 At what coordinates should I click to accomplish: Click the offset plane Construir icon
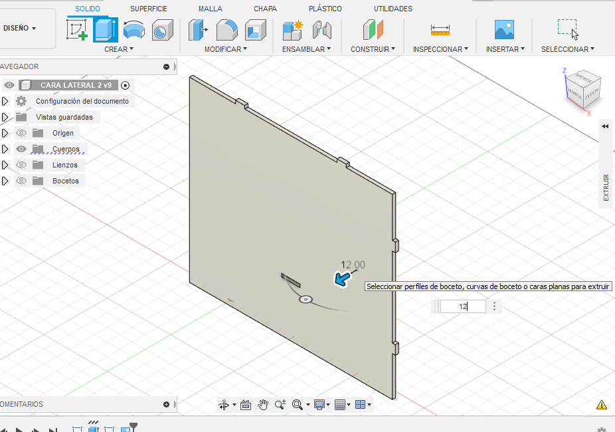(373, 30)
